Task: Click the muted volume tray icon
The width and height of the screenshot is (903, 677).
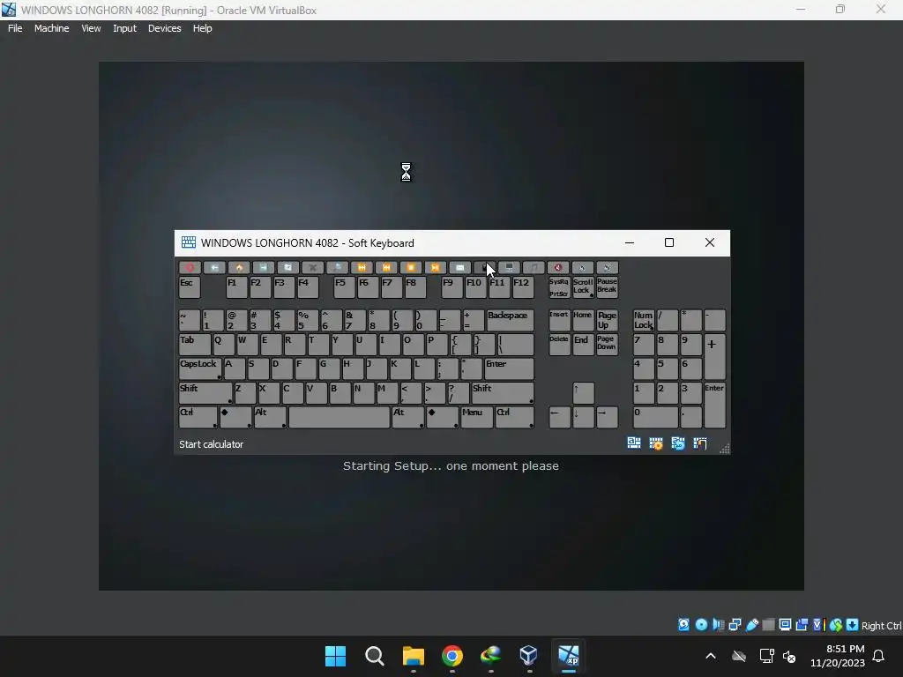Action: pyautogui.click(x=789, y=656)
